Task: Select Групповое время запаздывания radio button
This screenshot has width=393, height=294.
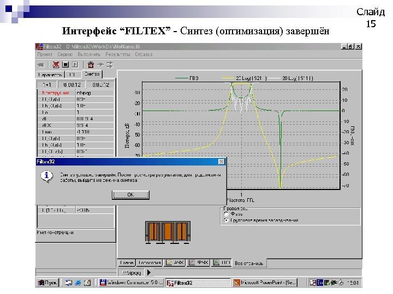Action: point(227,220)
